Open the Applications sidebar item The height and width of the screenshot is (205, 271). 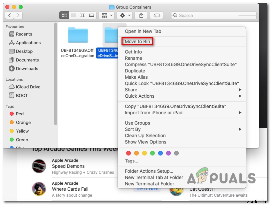[27, 43]
